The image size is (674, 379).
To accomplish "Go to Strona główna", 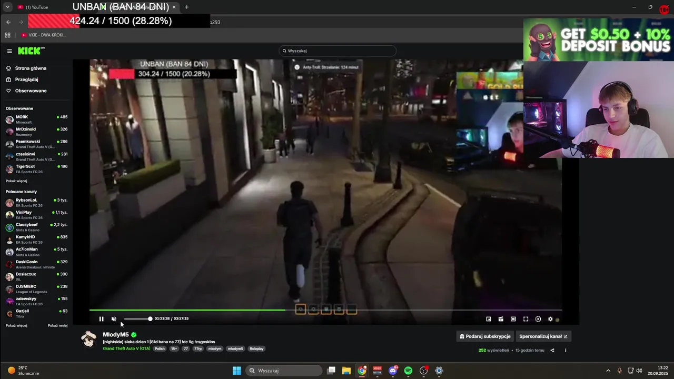I will pyautogui.click(x=31, y=68).
